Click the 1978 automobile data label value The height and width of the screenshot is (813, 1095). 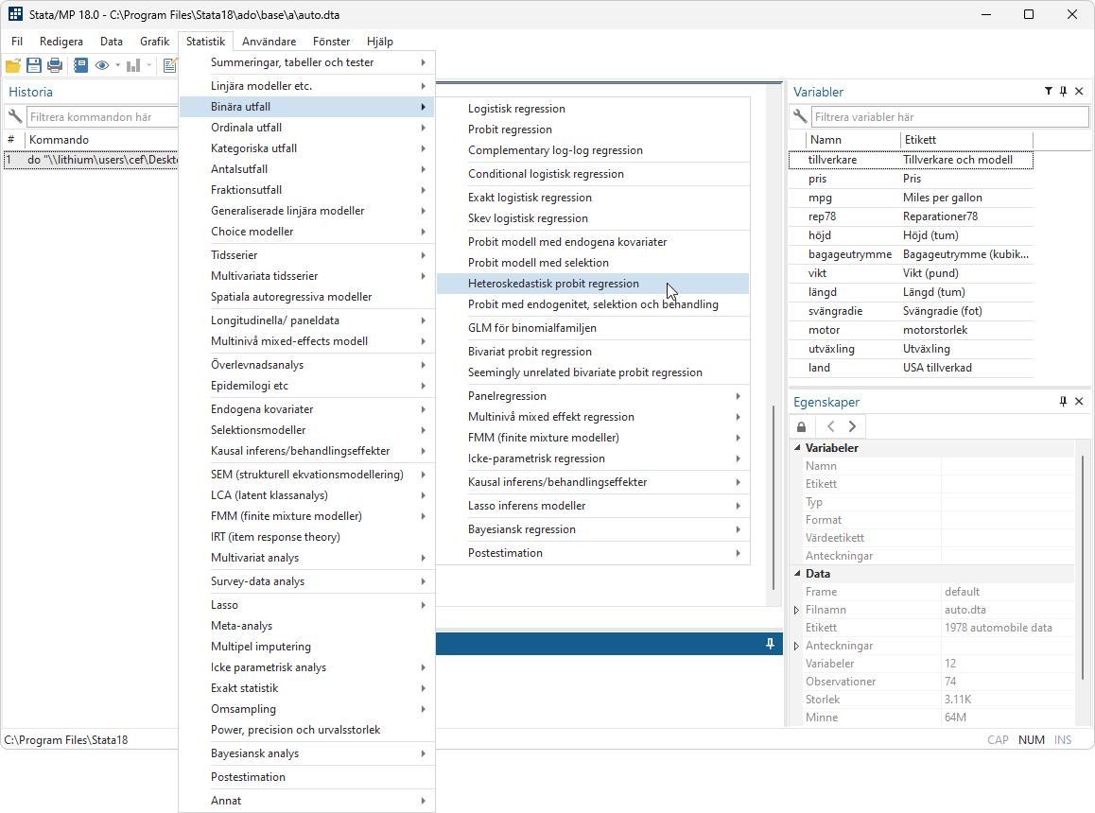pyautogui.click(x=998, y=628)
